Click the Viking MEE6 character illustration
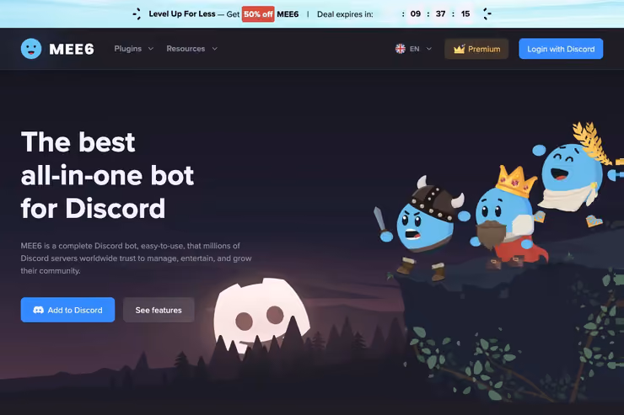 click(423, 228)
